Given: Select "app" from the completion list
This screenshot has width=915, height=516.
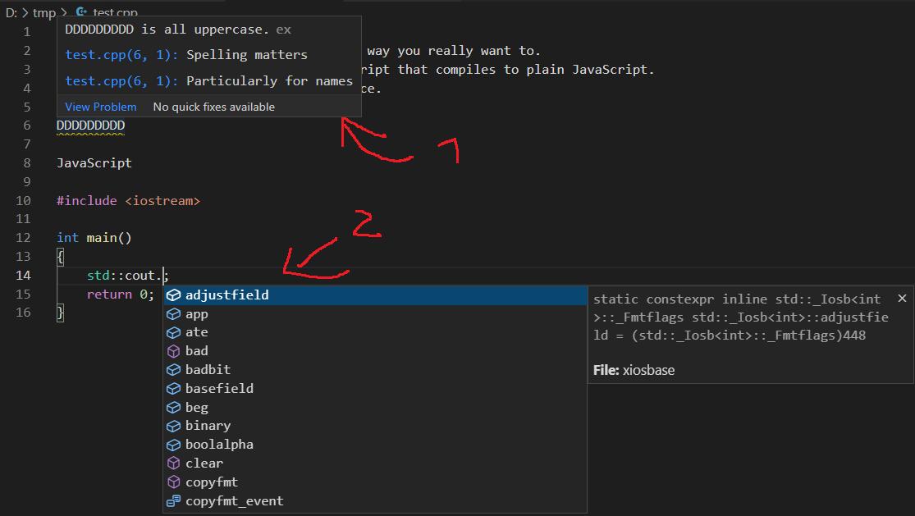Looking at the screenshot, I should 197,313.
